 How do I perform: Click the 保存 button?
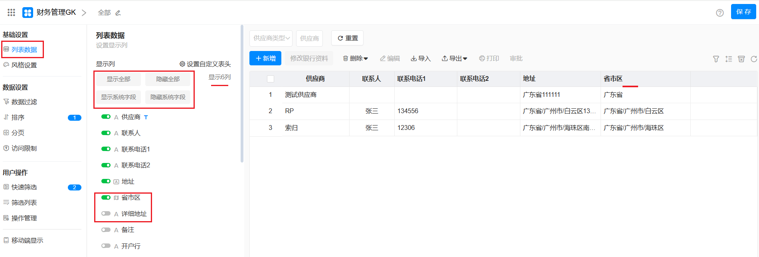743,12
